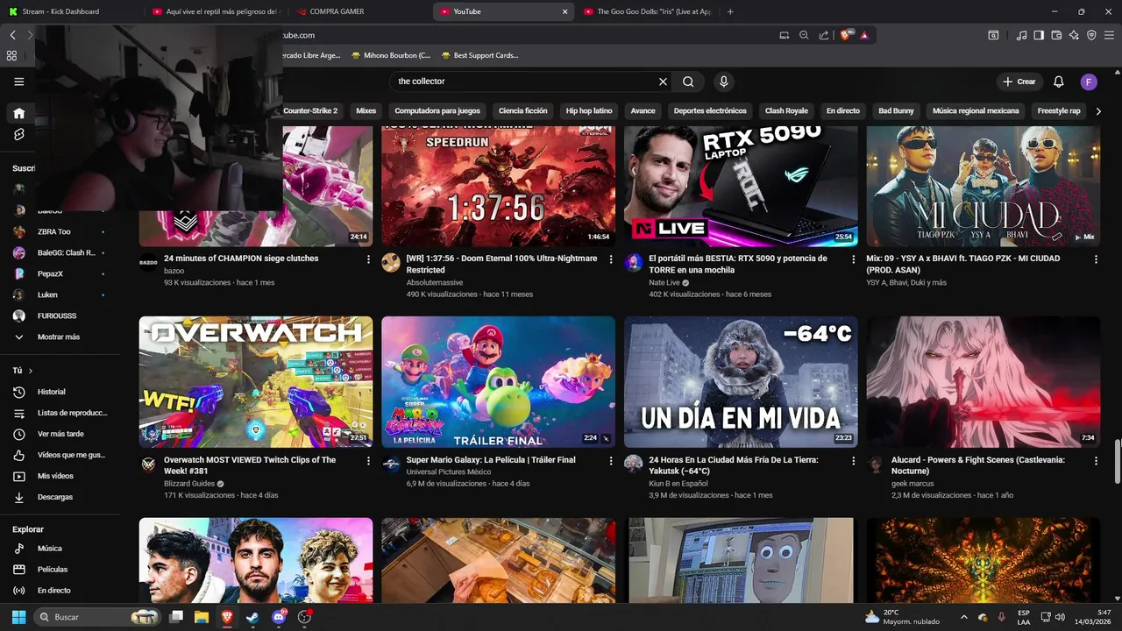Open Task View on the taskbar
The height and width of the screenshot is (631, 1122).
[175, 617]
